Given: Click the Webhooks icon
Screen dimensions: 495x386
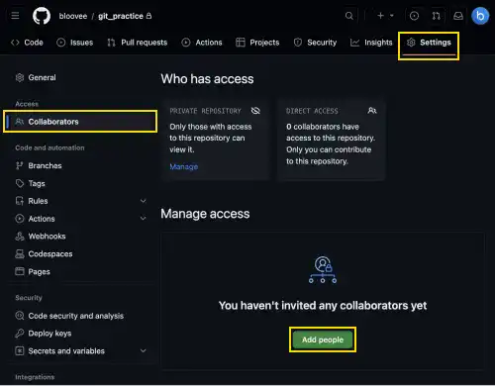Looking at the screenshot, I should (x=20, y=237).
